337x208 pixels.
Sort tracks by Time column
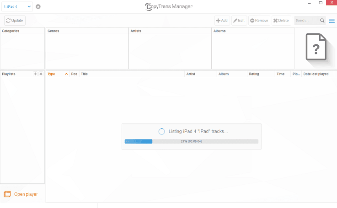[x=283, y=74]
